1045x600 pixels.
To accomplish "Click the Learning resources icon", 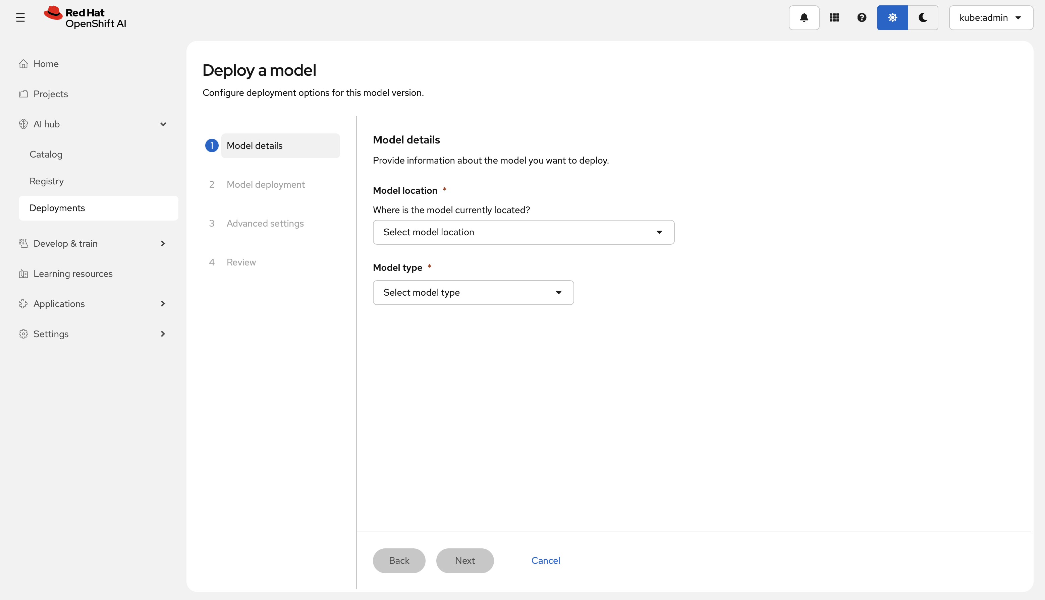I will (23, 274).
